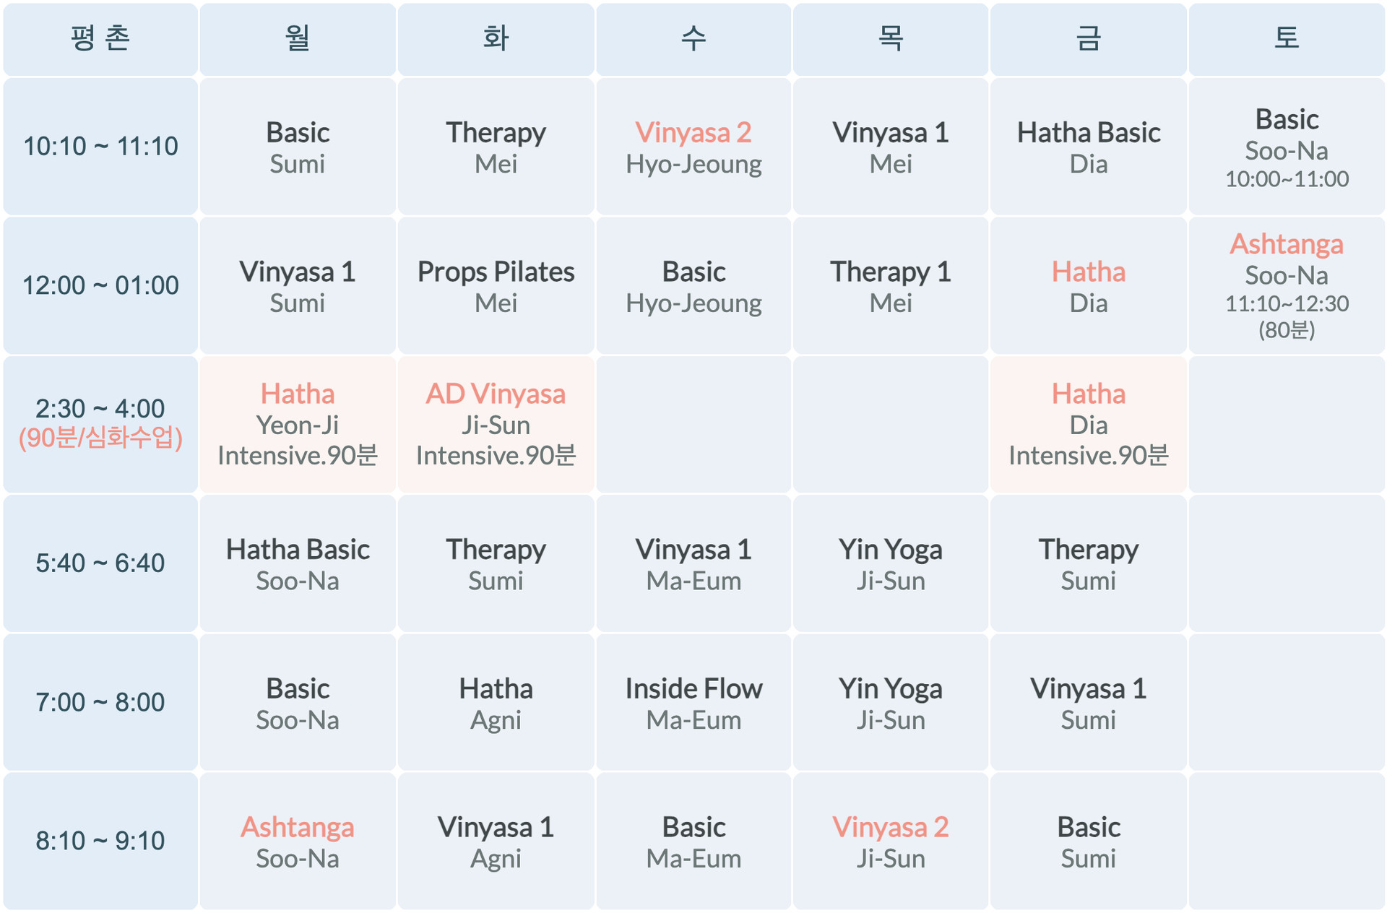The height and width of the screenshot is (913, 1387).
Task: Select the Monday evening Ashtanga class with Soo-Na
Action: [x=298, y=841]
